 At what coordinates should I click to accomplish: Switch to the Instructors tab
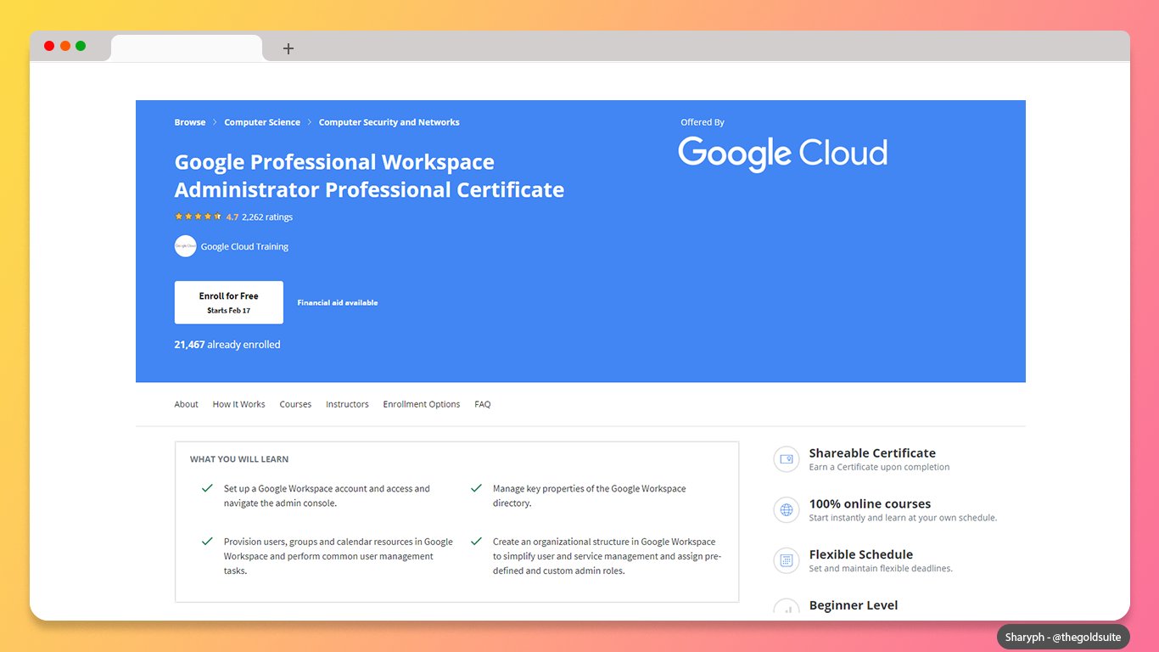(x=347, y=404)
